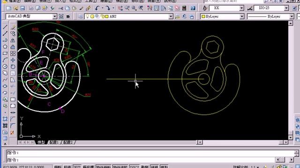Activate Pan realtime tool
The image size is (300, 168).
pos(120,8)
